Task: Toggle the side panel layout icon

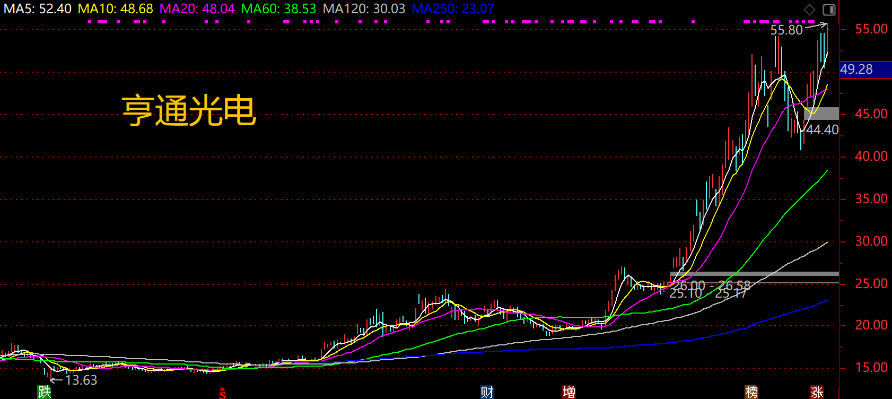Action: click(828, 10)
